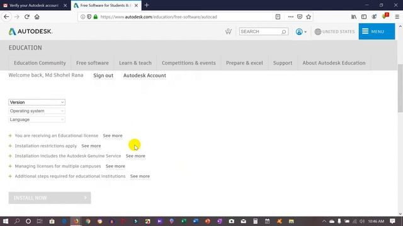Close the Free Software for Students tab
The image size is (403, 226).
coord(136,6)
